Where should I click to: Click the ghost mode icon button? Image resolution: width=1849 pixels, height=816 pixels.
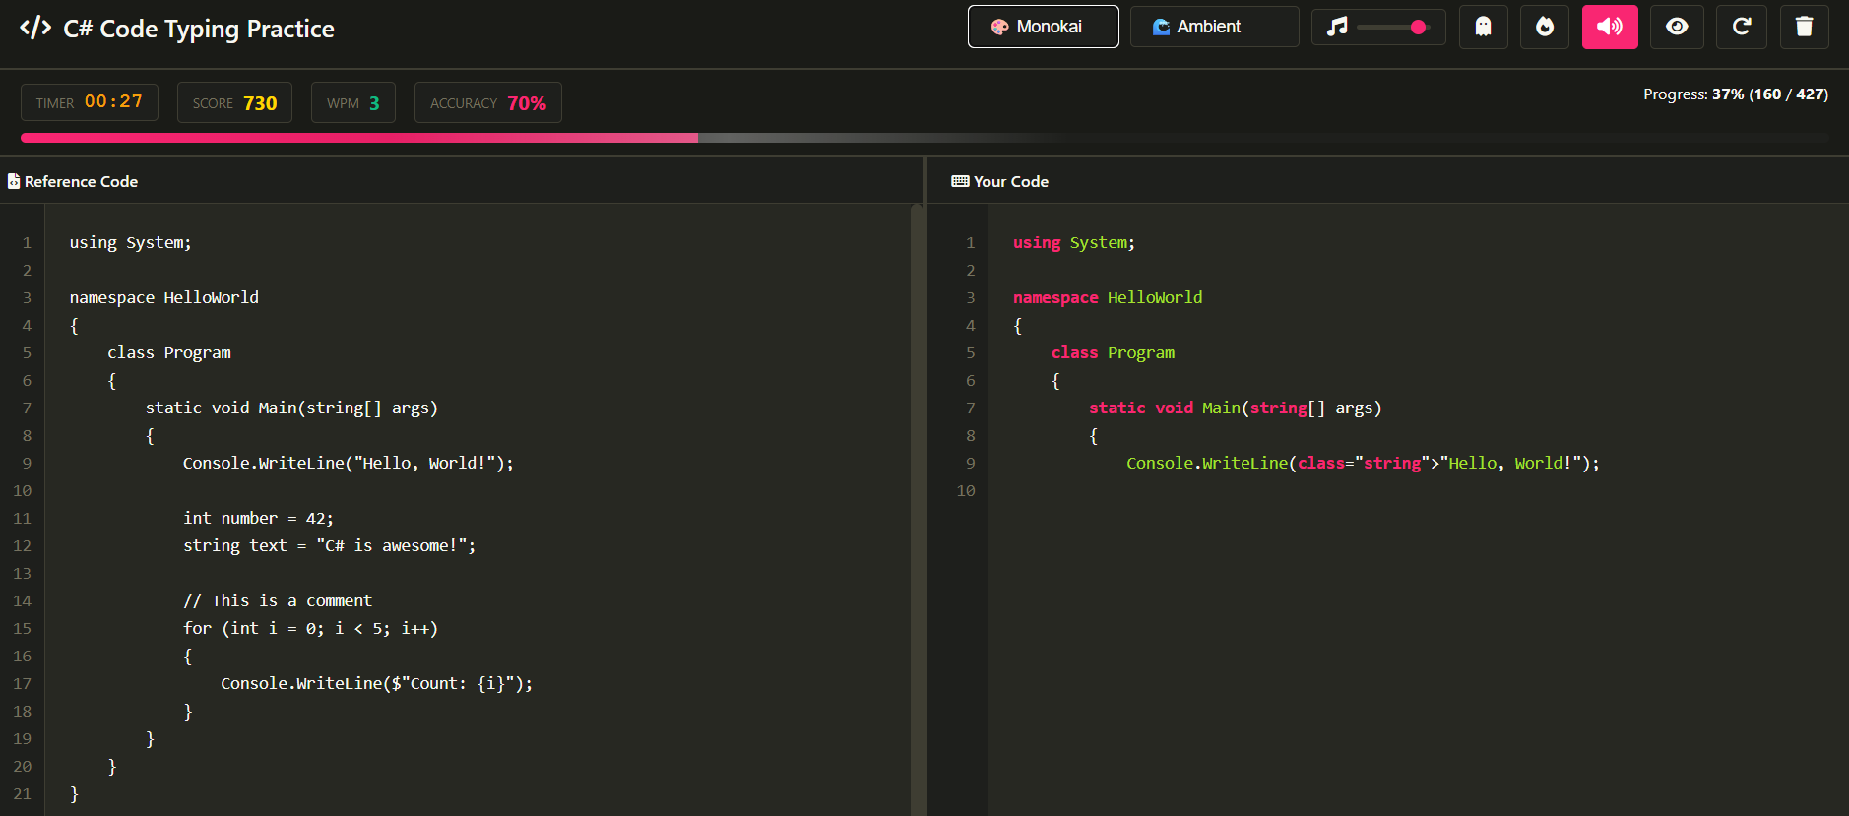tap(1483, 27)
